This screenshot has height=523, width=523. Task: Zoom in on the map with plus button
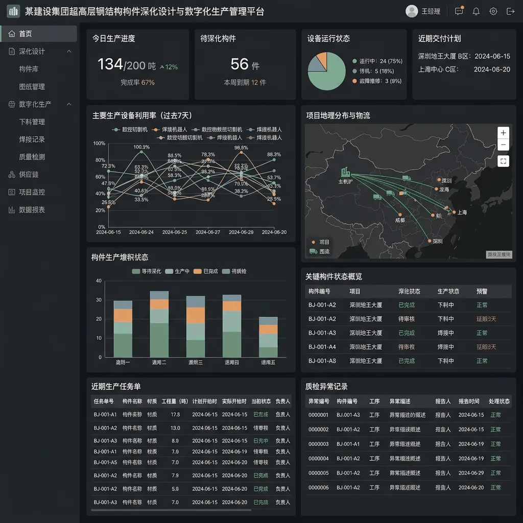click(503, 133)
